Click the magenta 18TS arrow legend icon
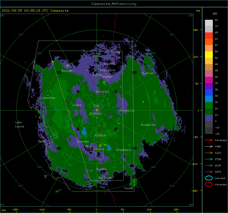The image size is (228, 213). pyautogui.click(x=209, y=172)
